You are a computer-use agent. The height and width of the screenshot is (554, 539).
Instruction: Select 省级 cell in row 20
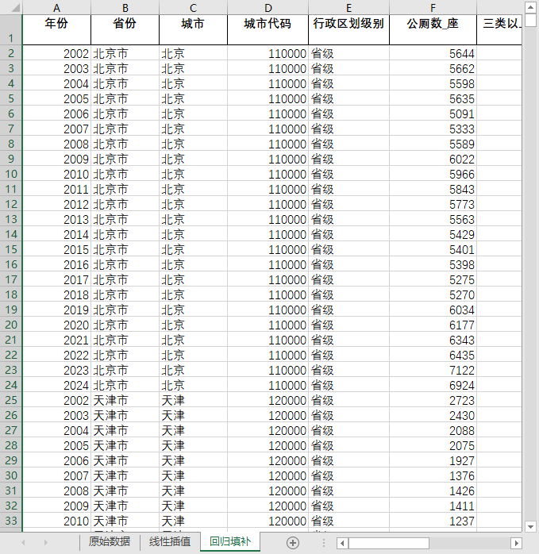click(348, 325)
